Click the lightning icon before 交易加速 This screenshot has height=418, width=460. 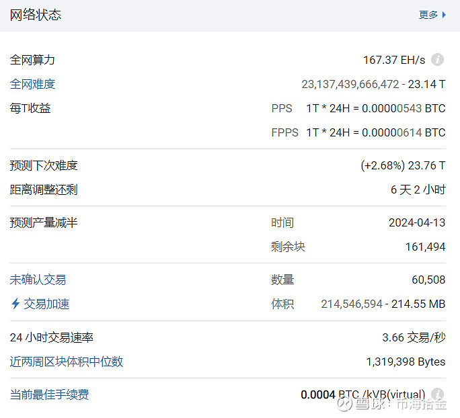click(x=15, y=304)
